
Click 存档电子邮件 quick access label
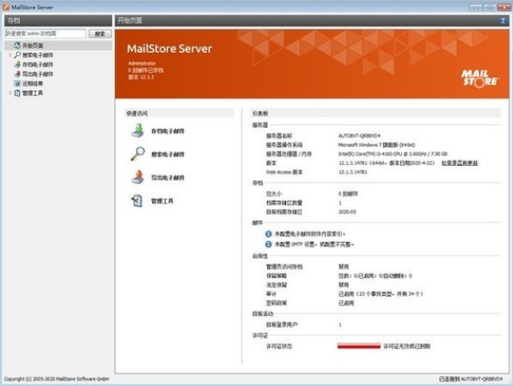[x=168, y=131]
